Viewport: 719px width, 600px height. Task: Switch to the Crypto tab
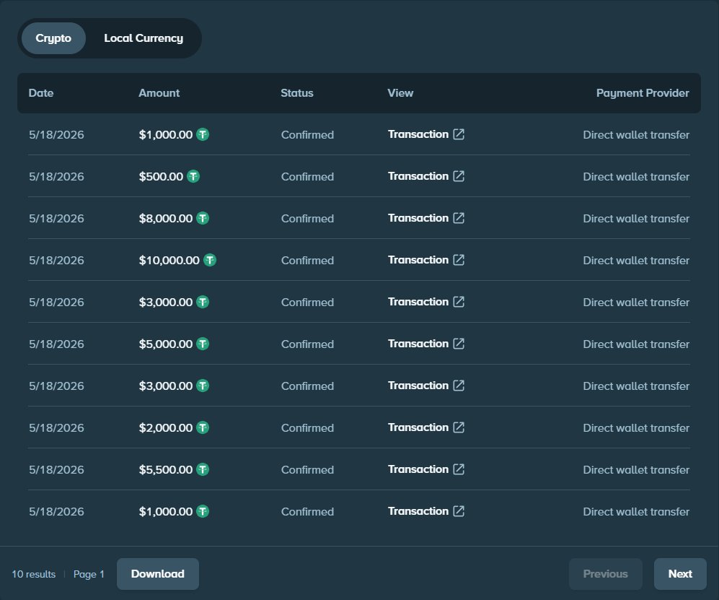(x=53, y=38)
